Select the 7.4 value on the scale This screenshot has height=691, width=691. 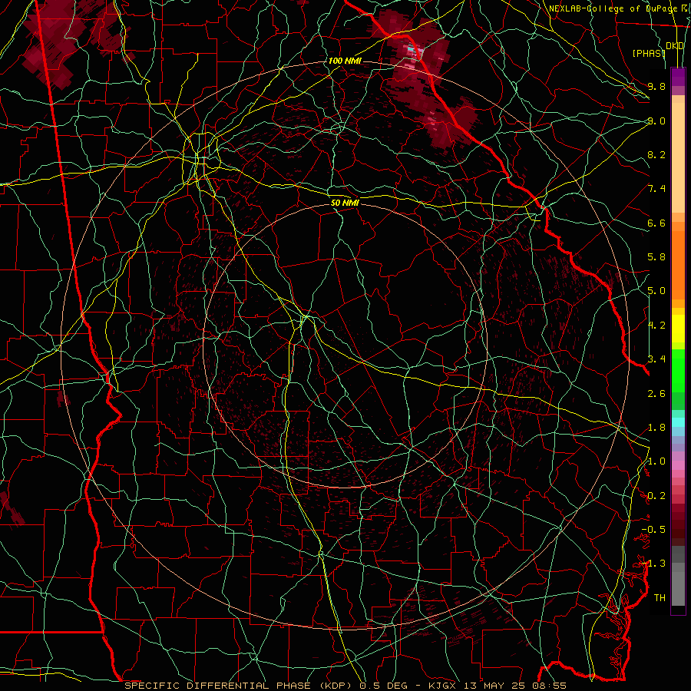(656, 189)
